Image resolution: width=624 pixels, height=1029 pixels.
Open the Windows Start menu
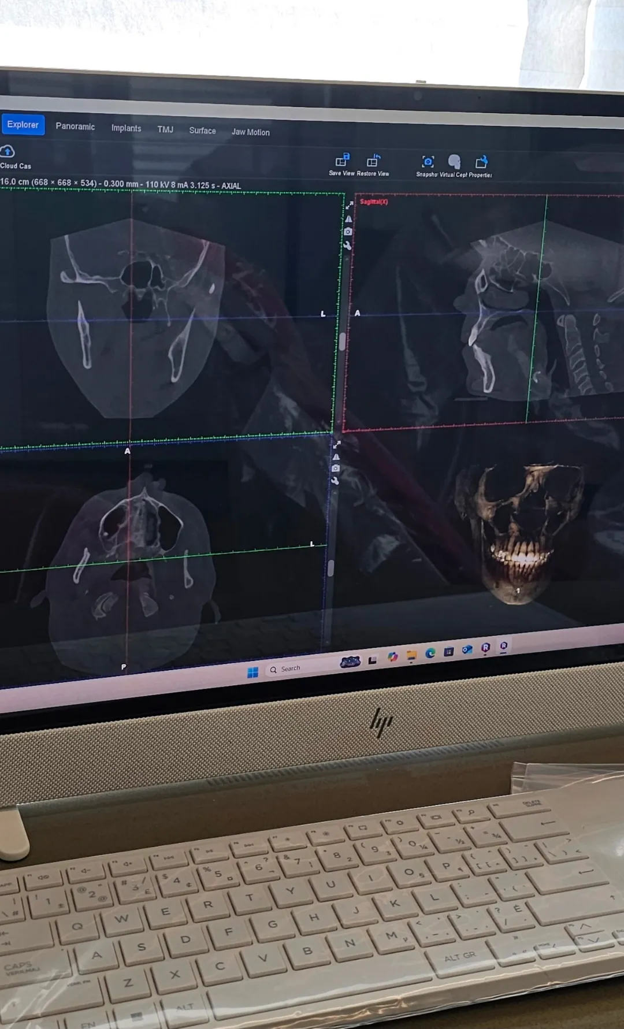252,673
